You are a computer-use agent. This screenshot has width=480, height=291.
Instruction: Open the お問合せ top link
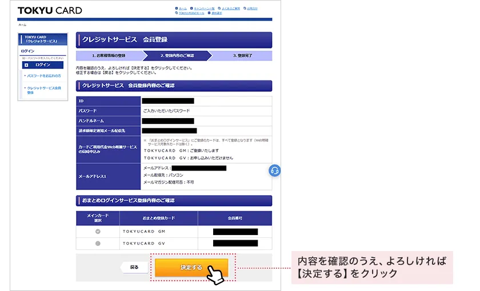point(251,9)
